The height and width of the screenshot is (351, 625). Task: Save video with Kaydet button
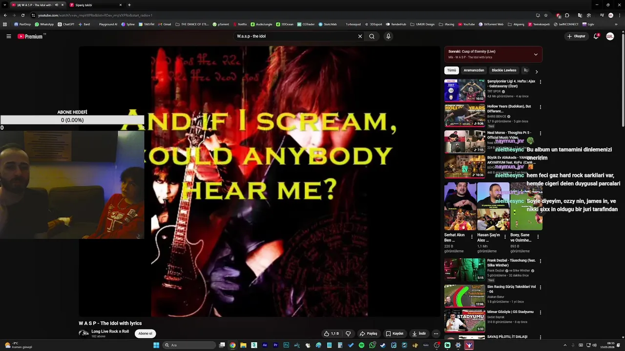tap(395, 333)
